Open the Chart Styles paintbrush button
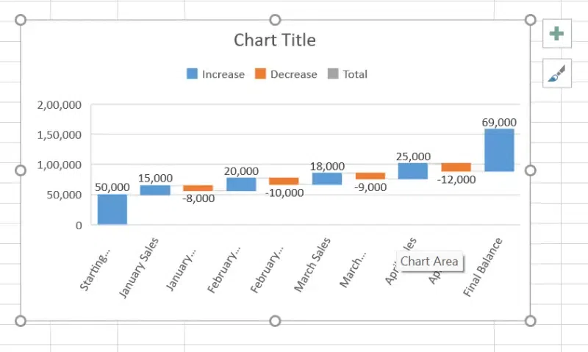The image size is (588, 352). [557, 73]
